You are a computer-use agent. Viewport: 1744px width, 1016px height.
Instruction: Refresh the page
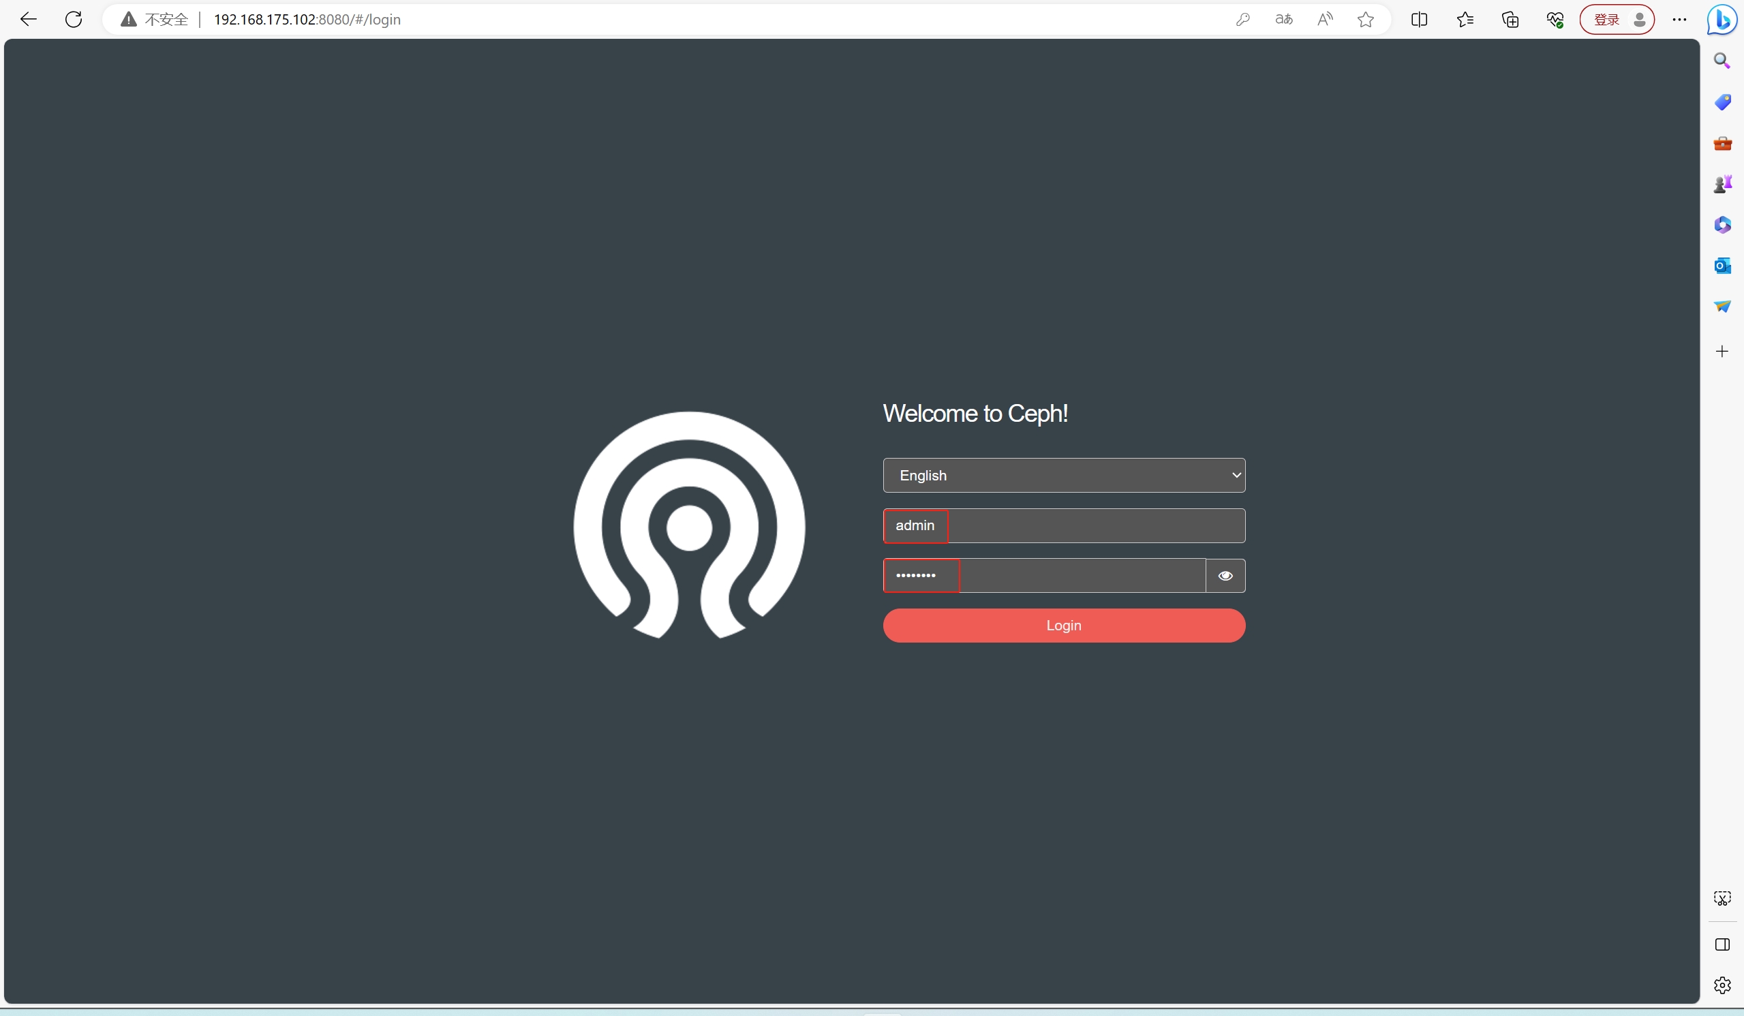click(74, 19)
